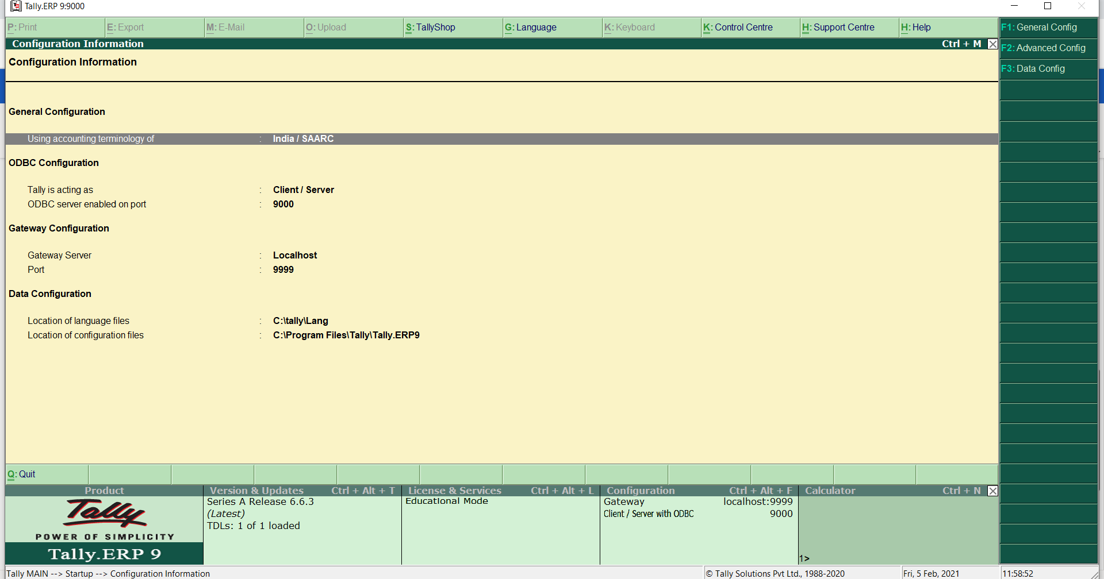Click India / SAARC value
The width and height of the screenshot is (1104, 579).
(x=303, y=139)
